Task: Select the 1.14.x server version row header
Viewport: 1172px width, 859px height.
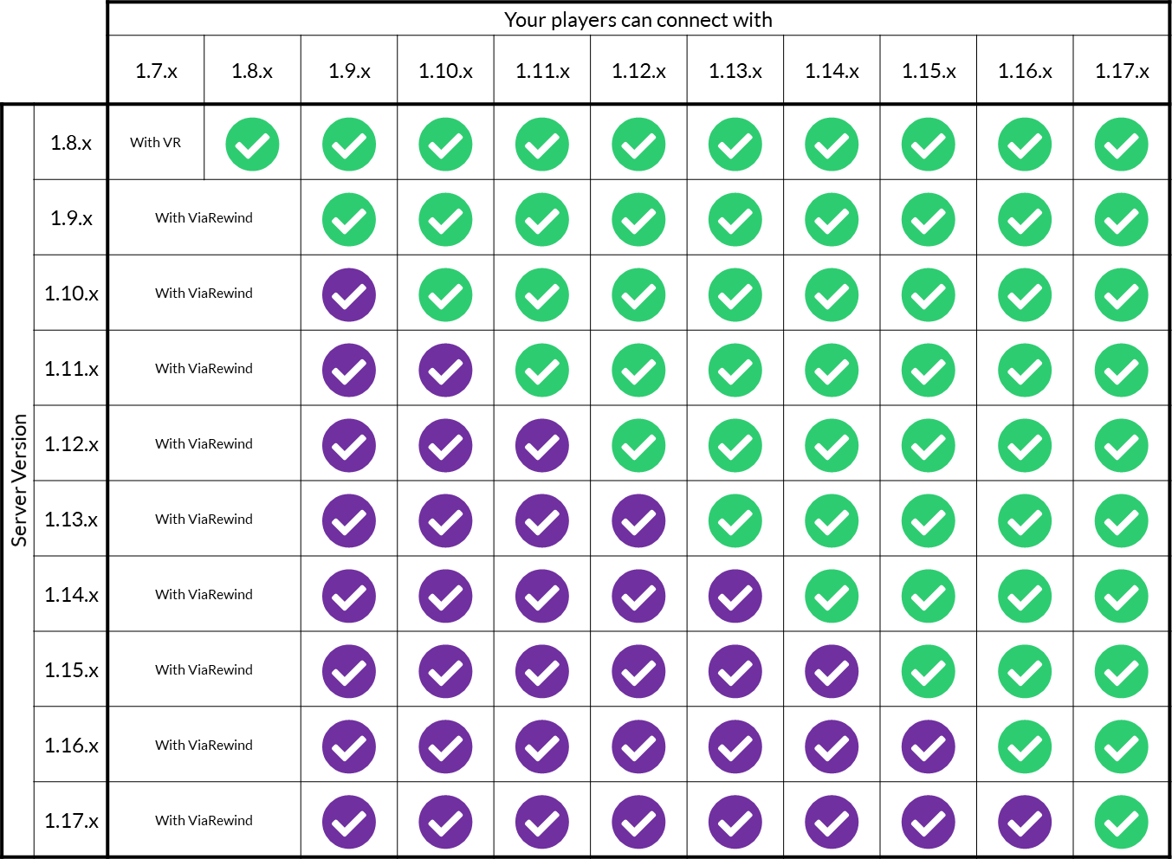Action: (71, 595)
